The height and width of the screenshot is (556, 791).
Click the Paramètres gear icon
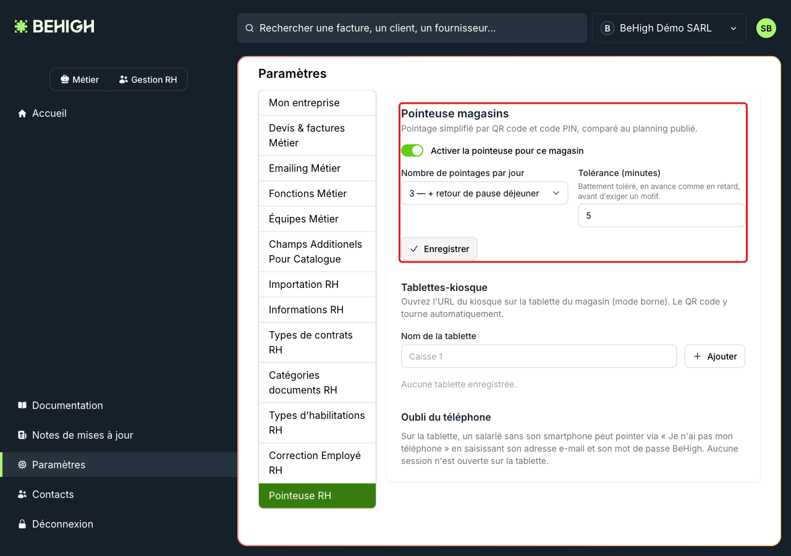click(x=22, y=465)
